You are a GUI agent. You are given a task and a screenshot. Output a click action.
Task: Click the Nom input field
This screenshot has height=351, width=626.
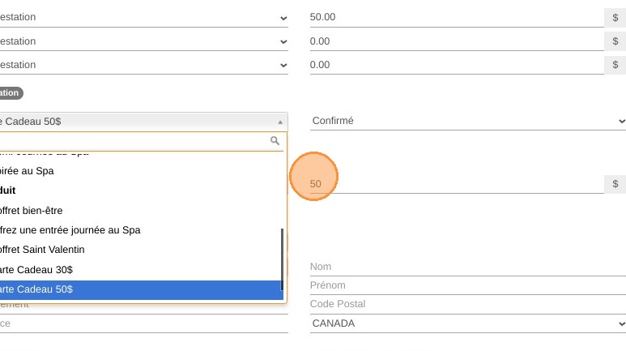pyautogui.click(x=468, y=267)
